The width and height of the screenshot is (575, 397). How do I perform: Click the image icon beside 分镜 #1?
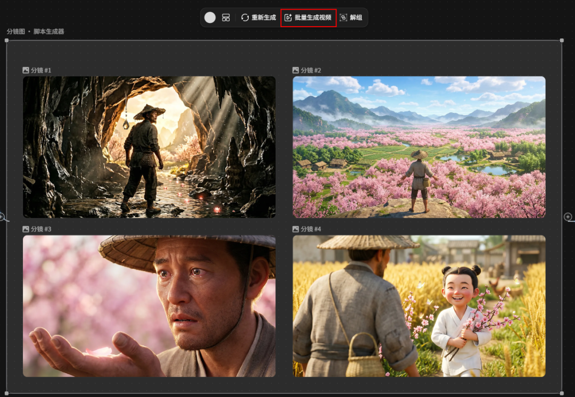(x=26, y=70)
